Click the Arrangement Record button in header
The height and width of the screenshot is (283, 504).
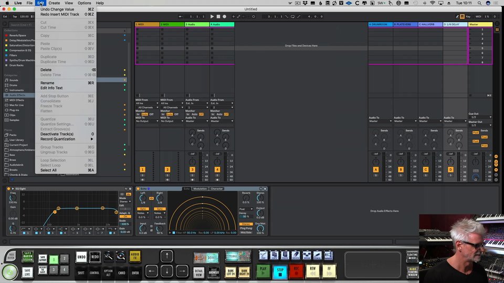(x=224, y=16)
